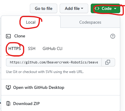
Task: Select the HTTPS clone option
Action: pos(15,49)
